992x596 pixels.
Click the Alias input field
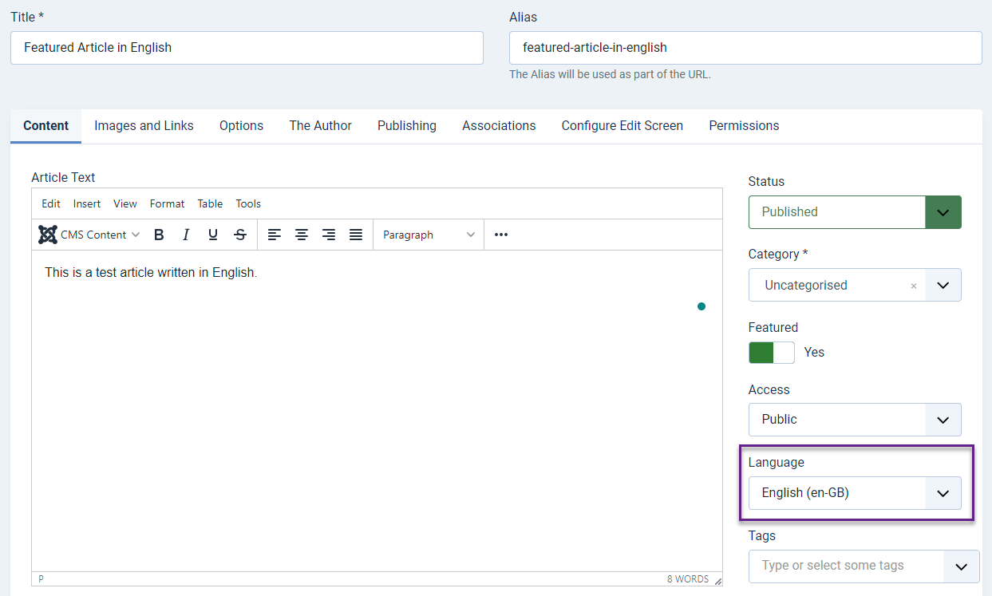click(745, 48)
